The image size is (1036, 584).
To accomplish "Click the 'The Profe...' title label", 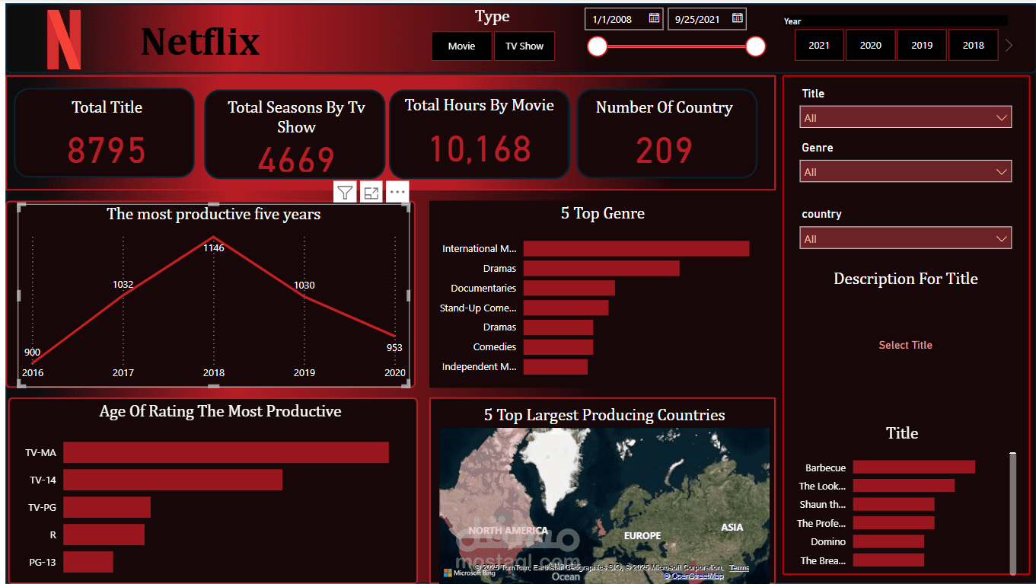I will click(x=821, y=523).
